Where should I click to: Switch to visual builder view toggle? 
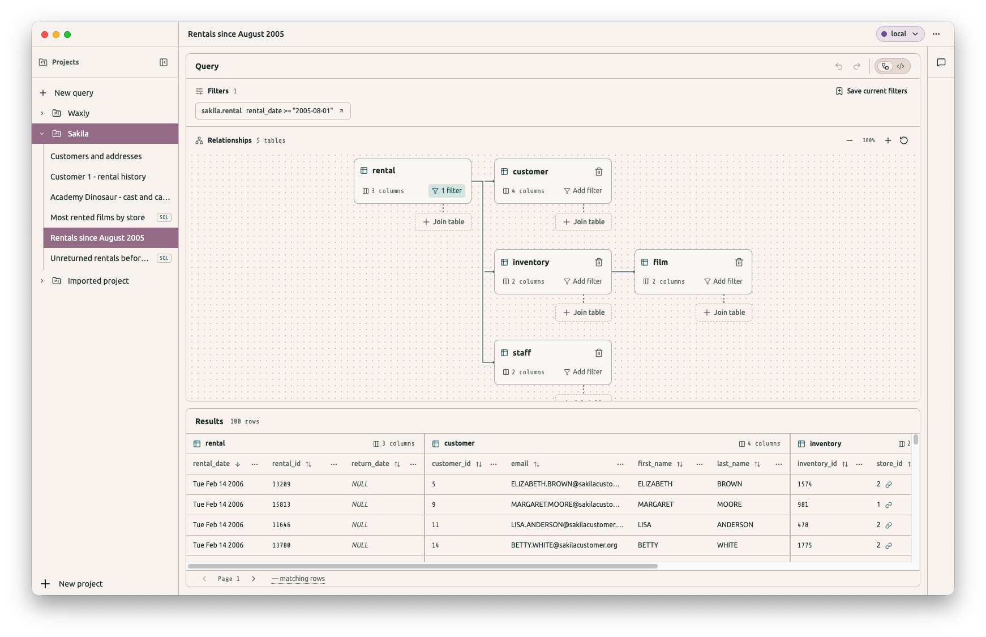click(x=885, y=66)
